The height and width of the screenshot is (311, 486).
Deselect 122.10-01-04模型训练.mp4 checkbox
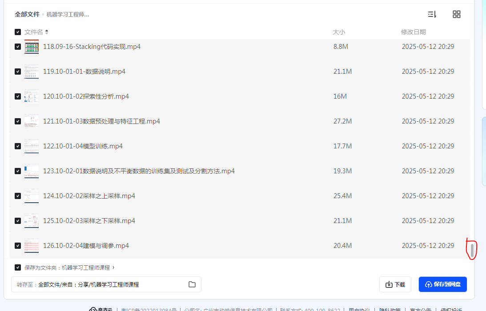click(18, 146)
